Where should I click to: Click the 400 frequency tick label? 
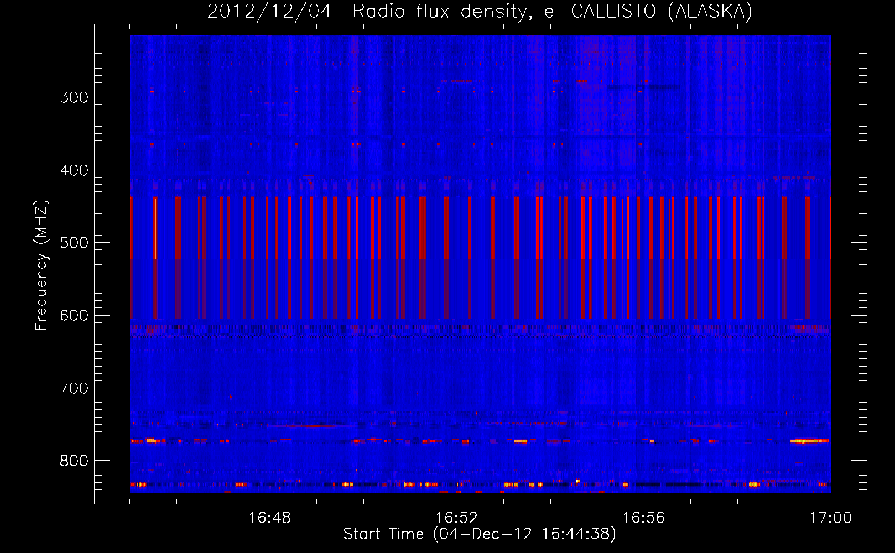point(74,170)
